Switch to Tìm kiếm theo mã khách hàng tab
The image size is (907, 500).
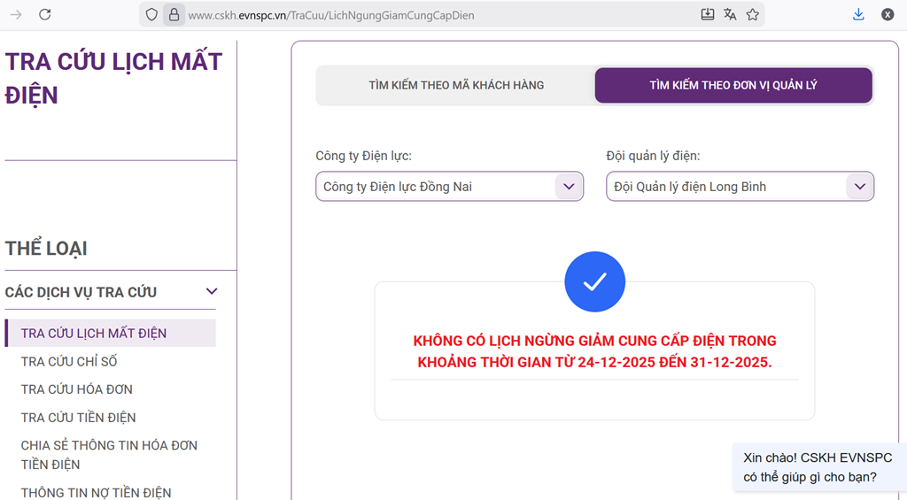pyautogui.click(x=456, y=86)
